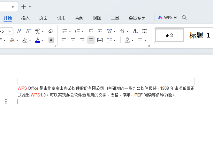Viewport: 213px width, 142px height.
Task: Toggle show paragraph marks icon
Action: 144,31
